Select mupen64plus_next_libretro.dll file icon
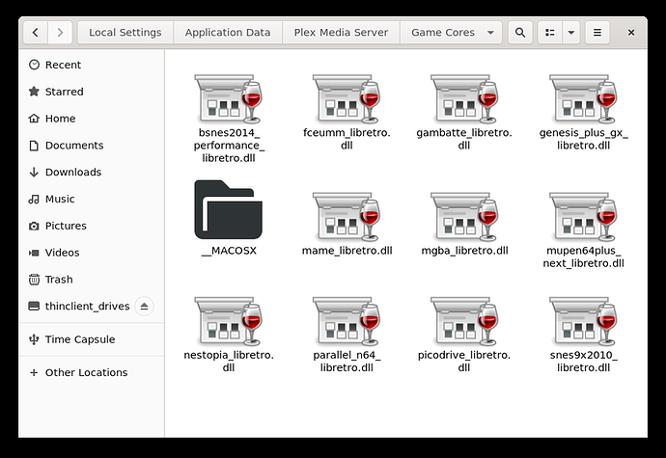This screenshot has height=458, width=666. point(583,217)
